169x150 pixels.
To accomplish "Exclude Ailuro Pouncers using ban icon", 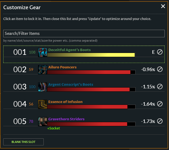I will pos(160,69).
